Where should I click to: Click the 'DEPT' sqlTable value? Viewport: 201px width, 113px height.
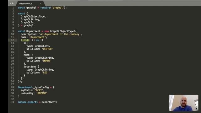(39, 90)
